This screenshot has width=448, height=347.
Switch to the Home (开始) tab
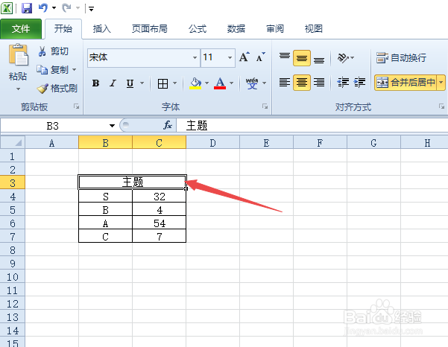[x=63, y=28]
